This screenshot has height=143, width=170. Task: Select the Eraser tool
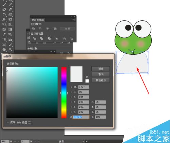click(x=10, y=10)
